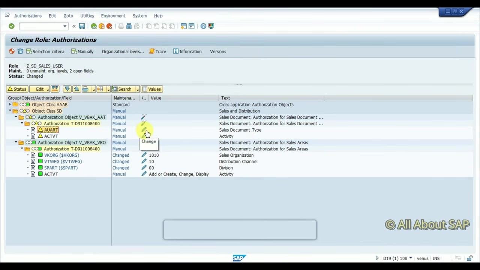Click pencil next to Add or Create, Change, Display
This screenshot has height=270, width=480.
pyautogui.click(x=144, y=174)
